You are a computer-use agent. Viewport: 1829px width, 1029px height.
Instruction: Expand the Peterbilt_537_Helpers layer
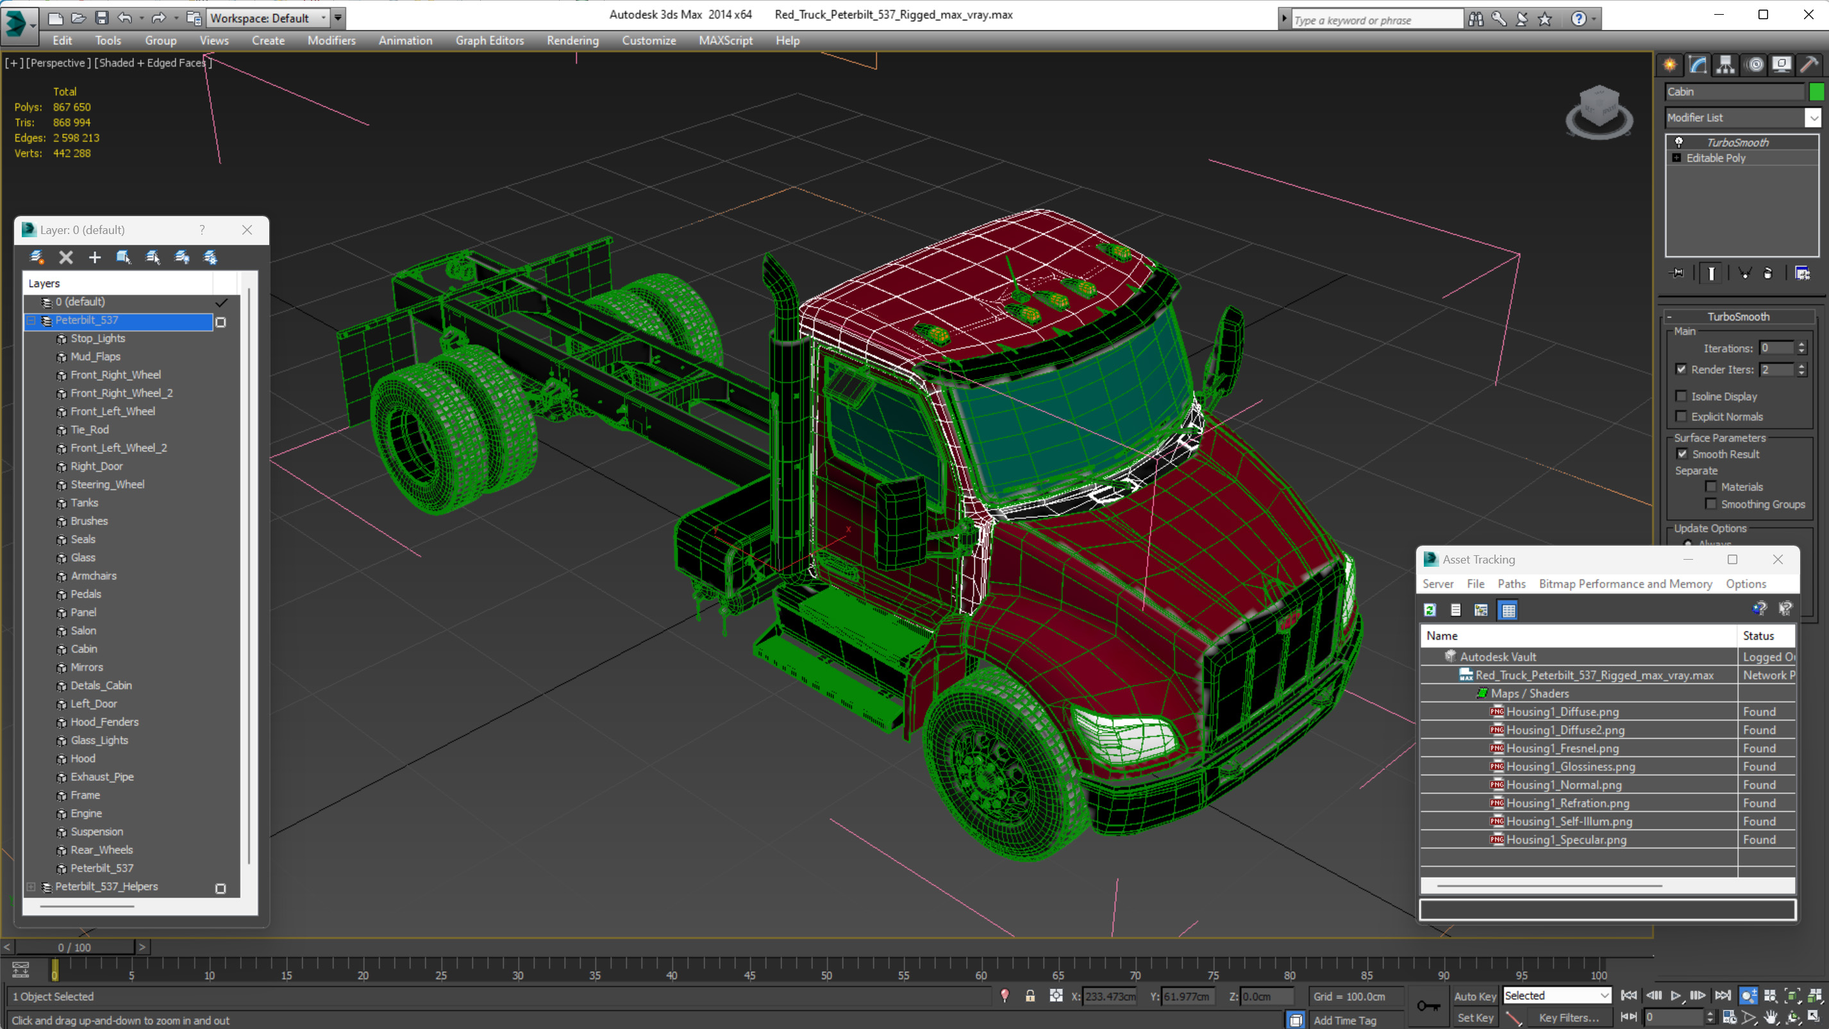(31, 886)
